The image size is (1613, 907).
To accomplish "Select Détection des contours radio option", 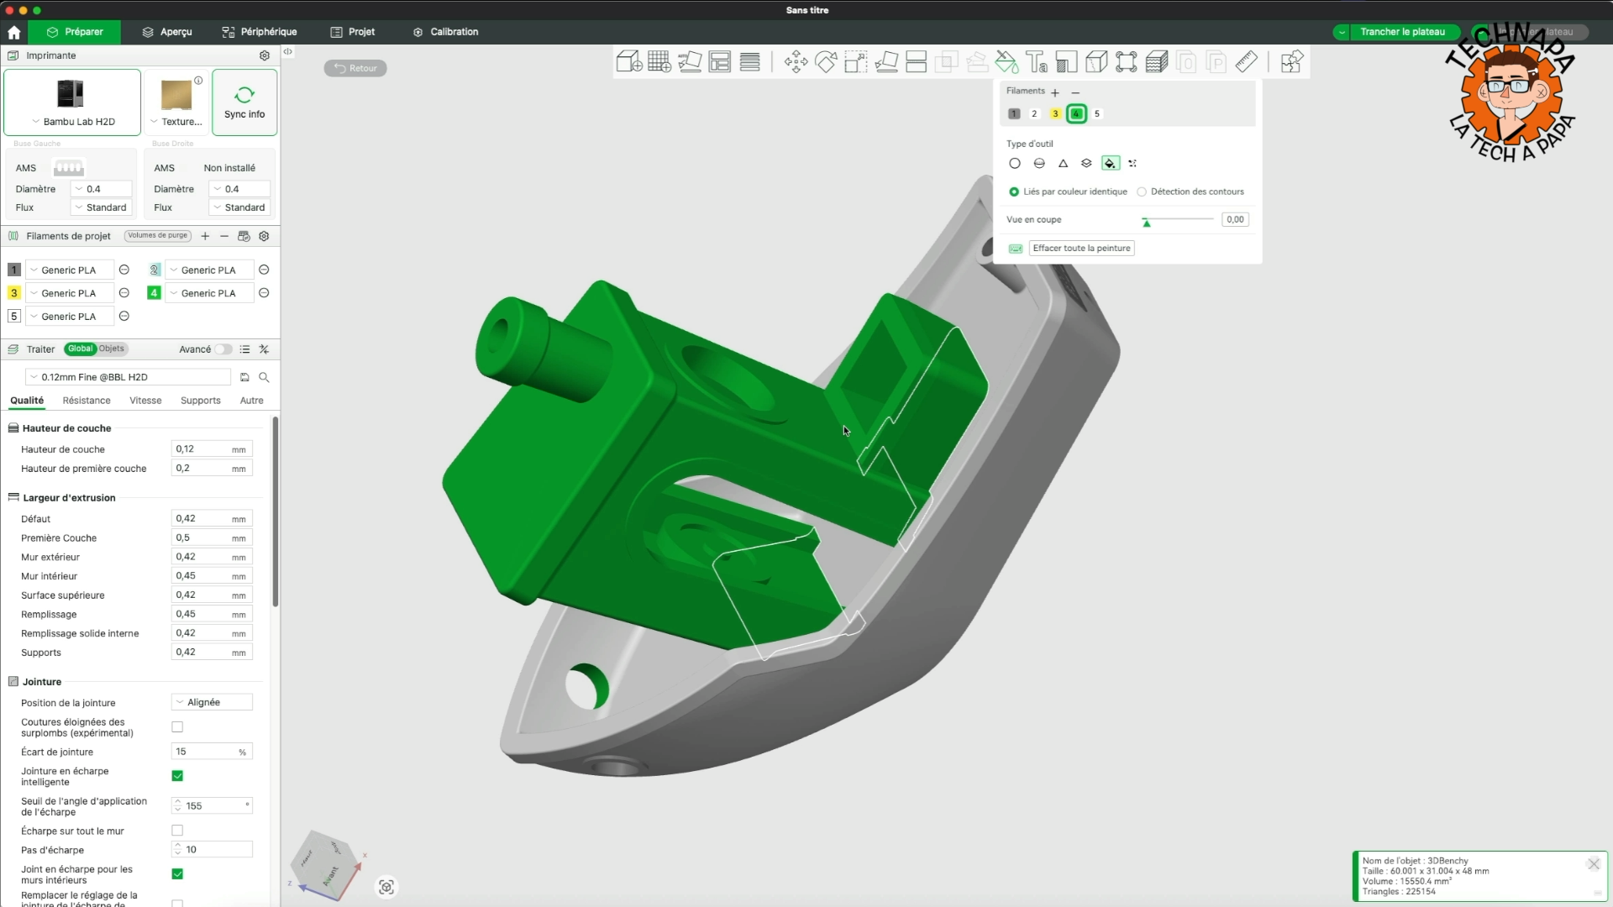I will click(1142, 191).
